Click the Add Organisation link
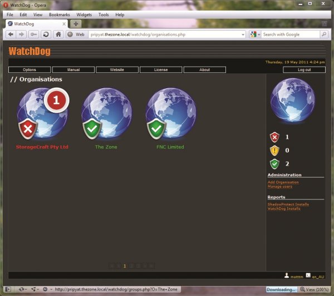This screenshot has height=296, width=334. [283, 182]
